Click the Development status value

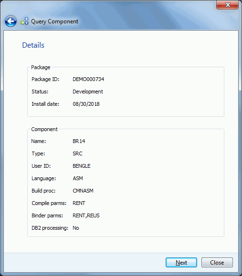click(x=88, y=92)
